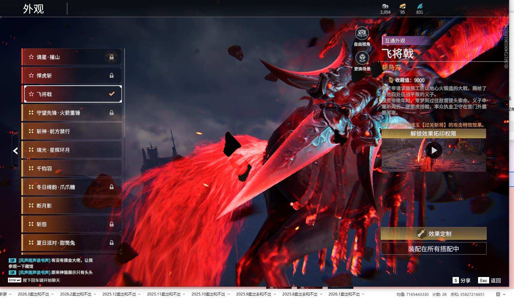Switch to the 2026.2卖出和不出 sheet tab
The height and width of the screenshot is (299, 514).
click(x=76, y=294)
